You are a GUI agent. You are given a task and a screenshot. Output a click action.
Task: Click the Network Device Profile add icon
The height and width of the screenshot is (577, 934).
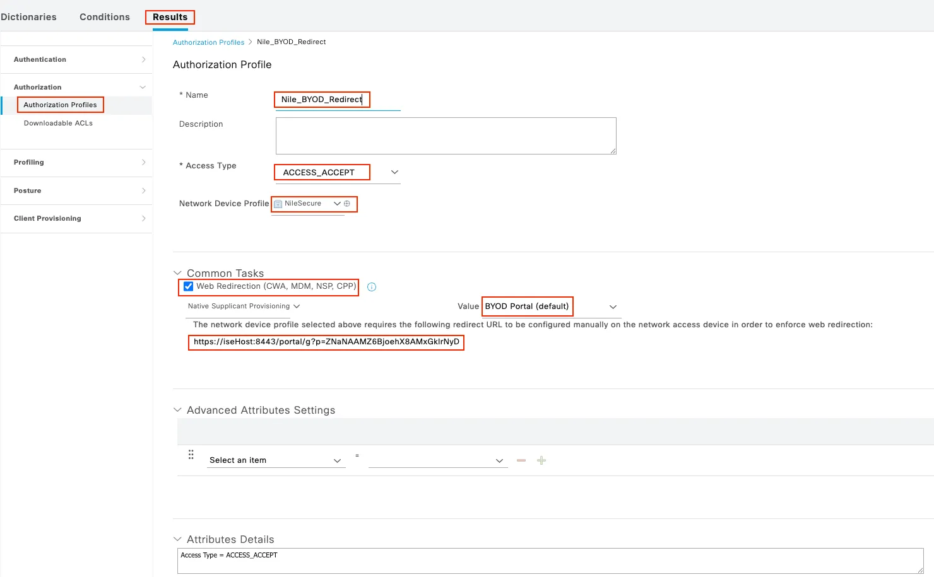(x=347, y=204)
